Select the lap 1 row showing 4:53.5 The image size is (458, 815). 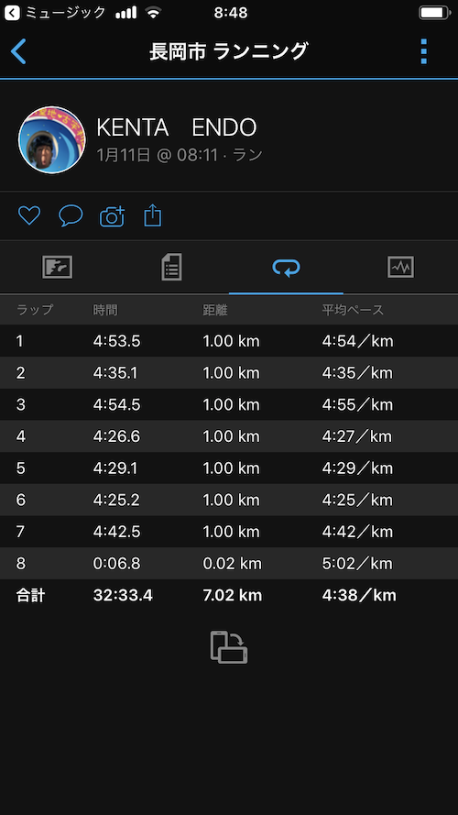point(229,341)
